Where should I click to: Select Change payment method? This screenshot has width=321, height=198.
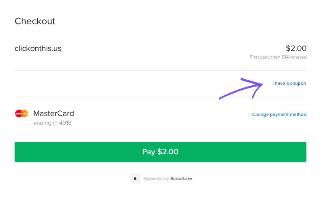click(x=279, y=114)
